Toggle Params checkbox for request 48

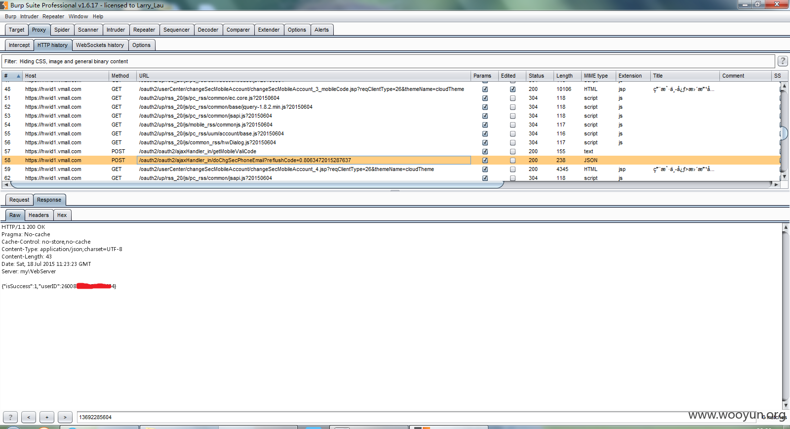pos(485,89)
